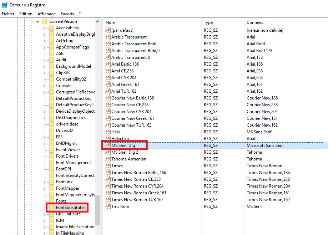Click the tree panel scrollbar up arrow
This screenshot has width=328, height=235.
97,21
